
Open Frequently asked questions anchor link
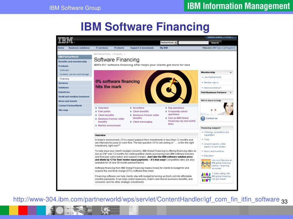178,113
